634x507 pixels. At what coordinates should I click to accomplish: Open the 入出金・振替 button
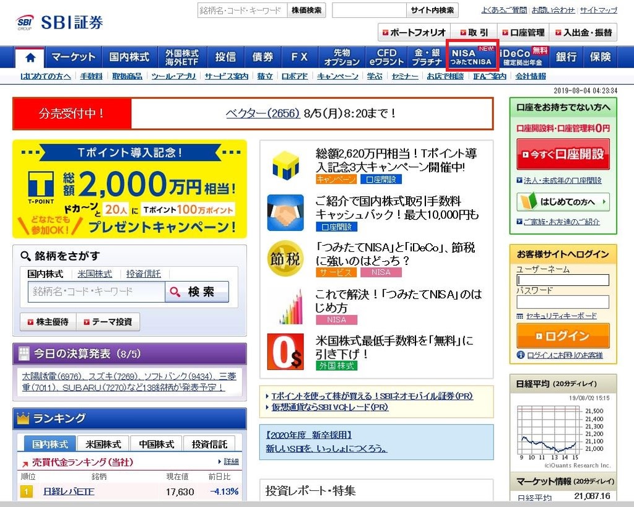[583, 32]
